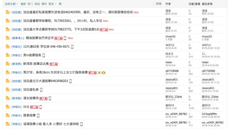
Task: Enable the 新窗 checkbox in the header
Action: click(154, 4)
